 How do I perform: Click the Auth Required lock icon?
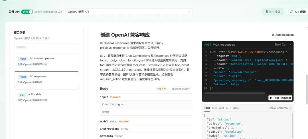273,35
